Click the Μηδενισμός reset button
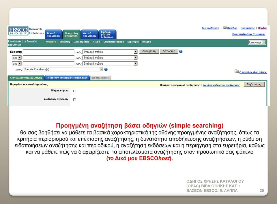The width and height of the screenshot is (277, 204). coord(254,84)
